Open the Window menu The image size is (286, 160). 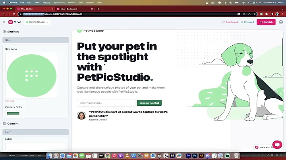tap(90, 3)
